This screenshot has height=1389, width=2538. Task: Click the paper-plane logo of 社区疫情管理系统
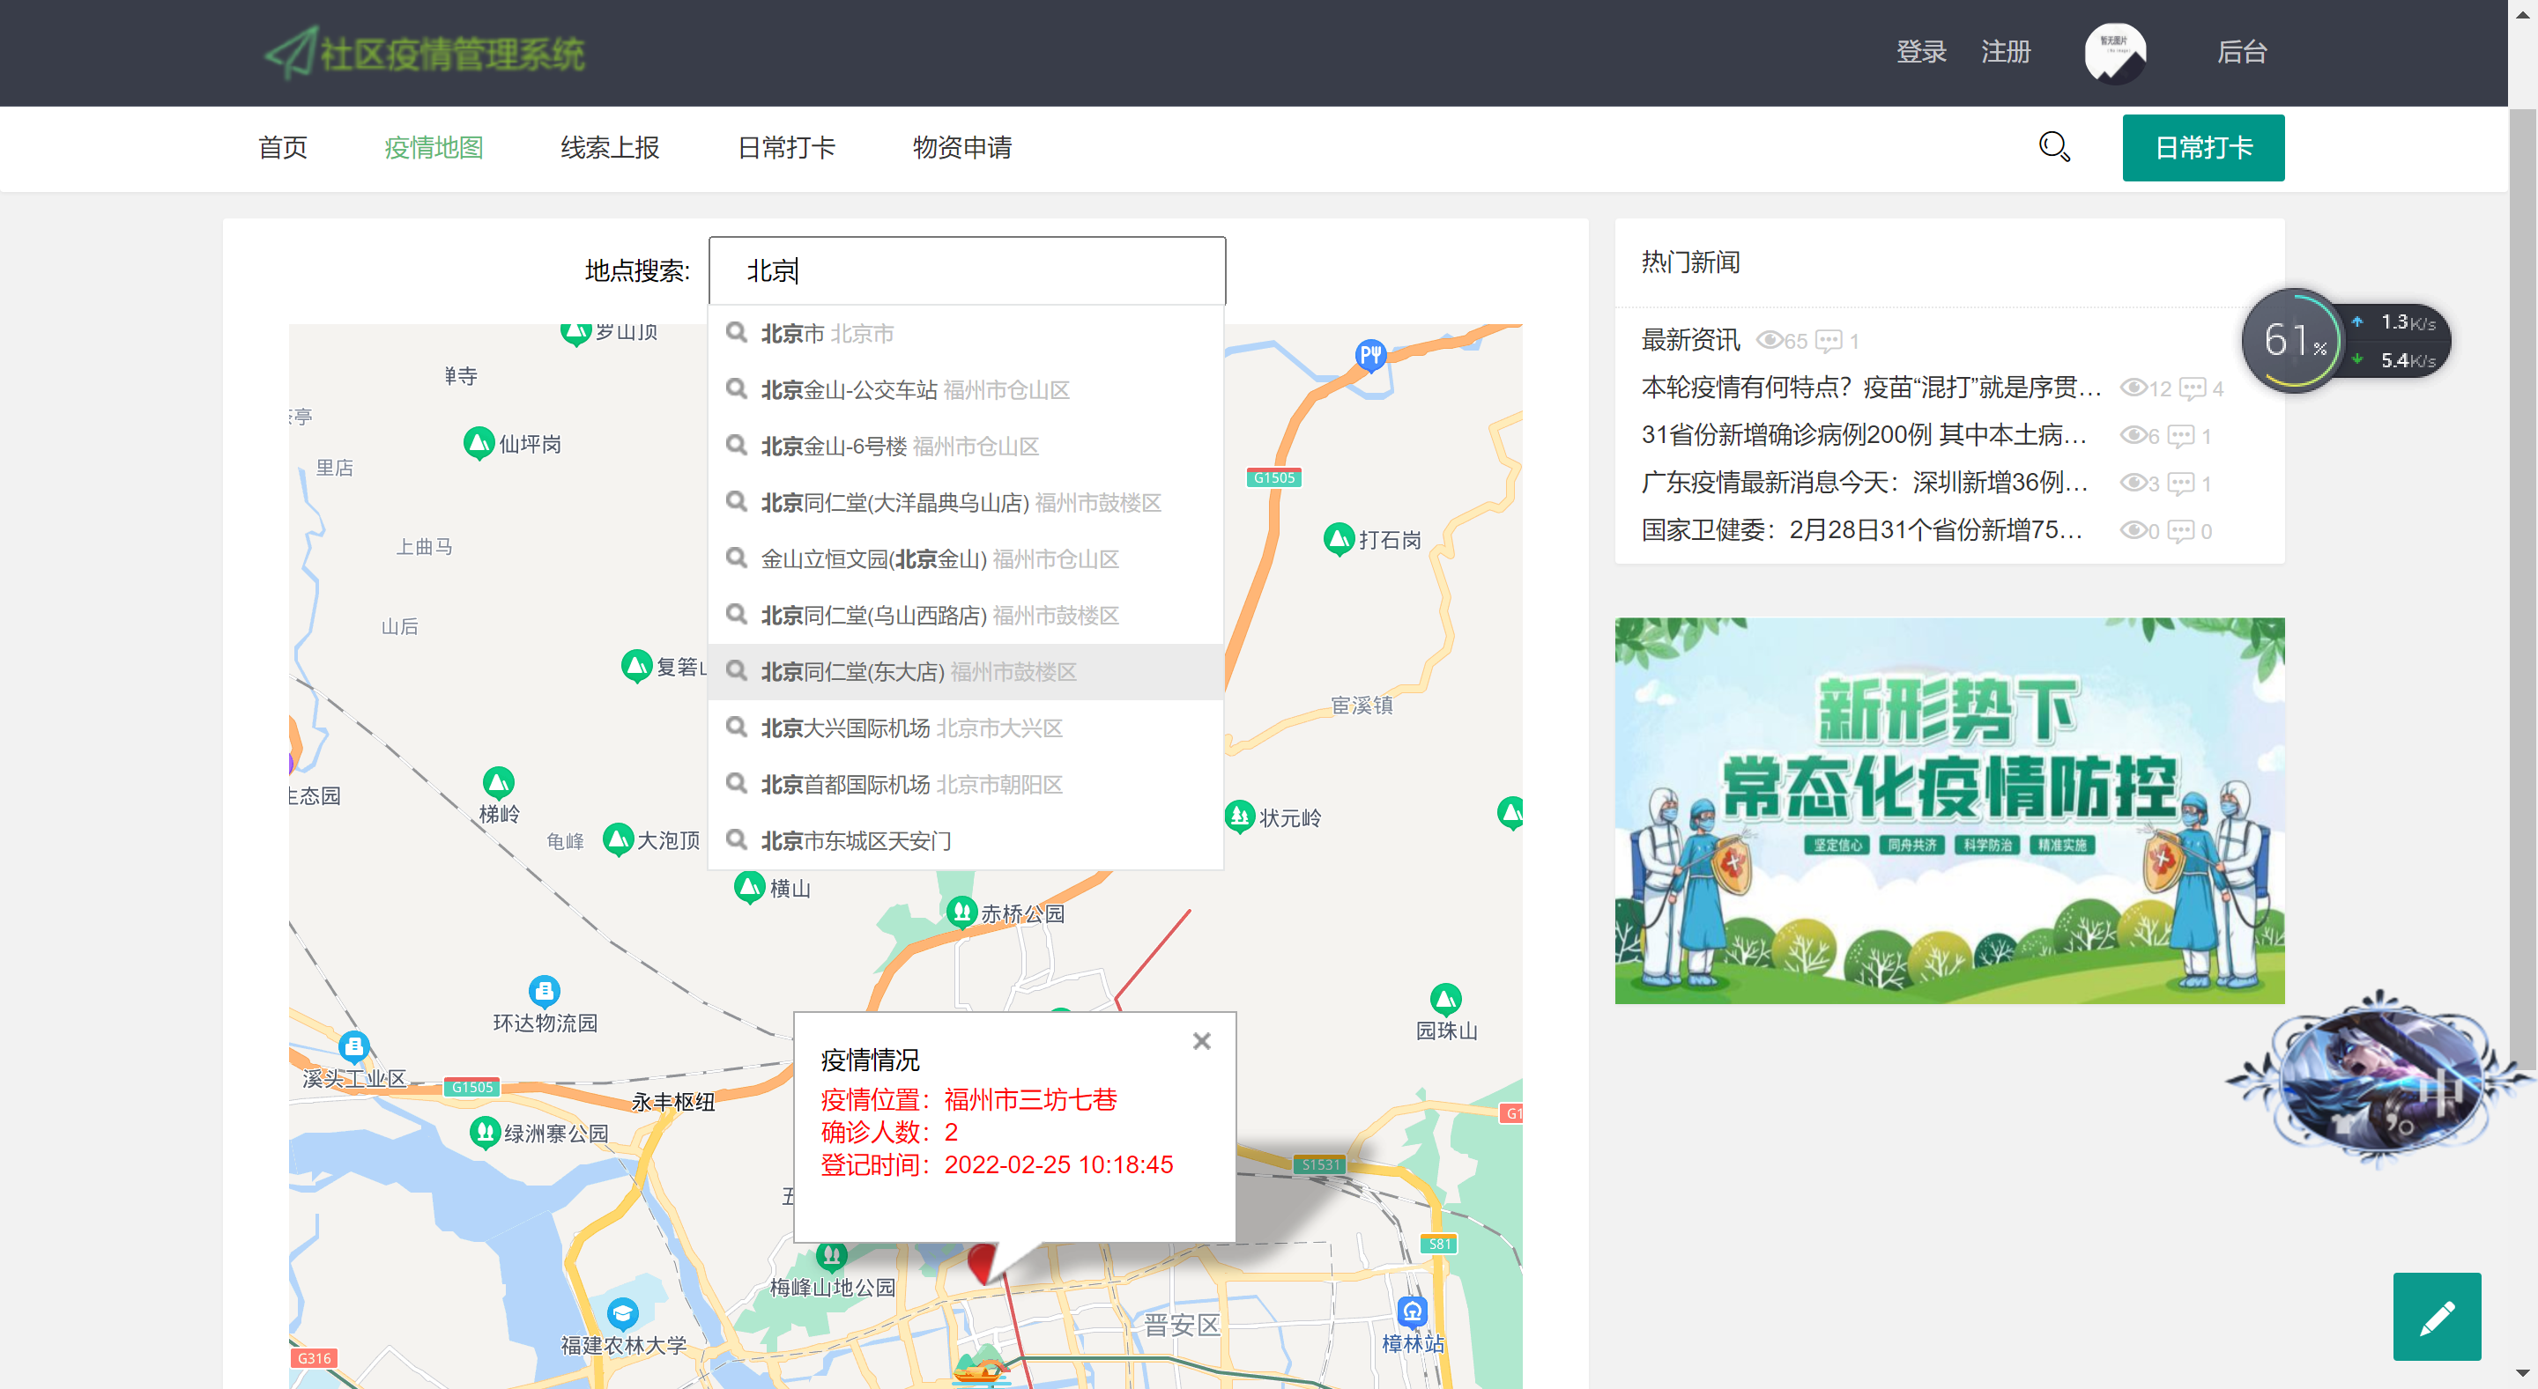[x=291, y=52]
